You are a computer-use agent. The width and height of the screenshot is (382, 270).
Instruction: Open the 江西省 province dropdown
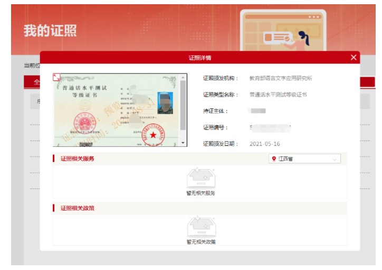coord(304,159)
